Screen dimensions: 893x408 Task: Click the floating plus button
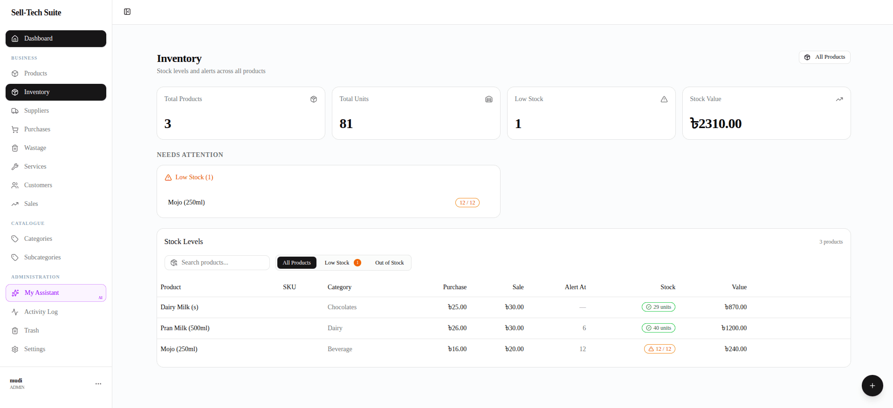[872, 386]
